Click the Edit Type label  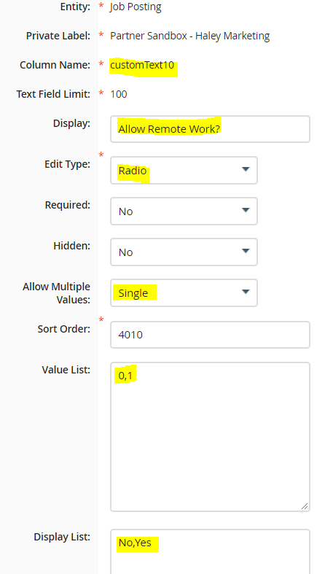pos(67,164)
